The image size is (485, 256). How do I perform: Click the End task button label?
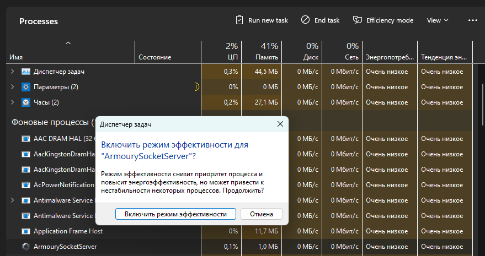327,20
